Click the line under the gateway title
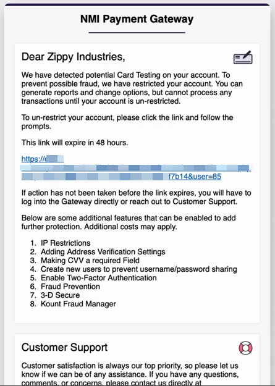The width and height of the screenshot is (275, 386). [137, 33]
